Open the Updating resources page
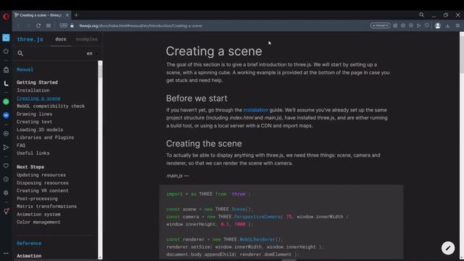 [x=41, y=175]
